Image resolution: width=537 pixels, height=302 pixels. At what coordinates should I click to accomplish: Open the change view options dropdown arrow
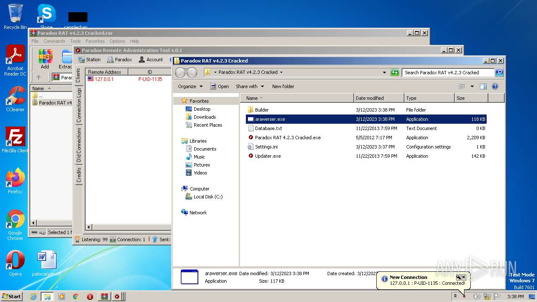click(472, 86)
